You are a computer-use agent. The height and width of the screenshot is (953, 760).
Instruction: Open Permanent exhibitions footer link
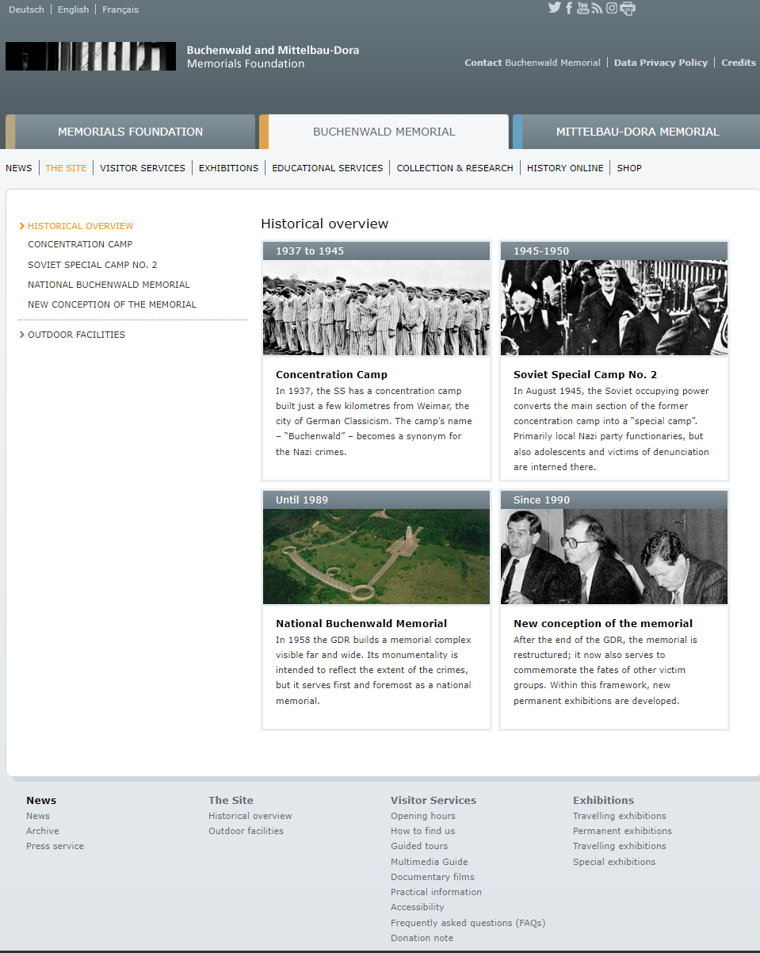point(622,831)
